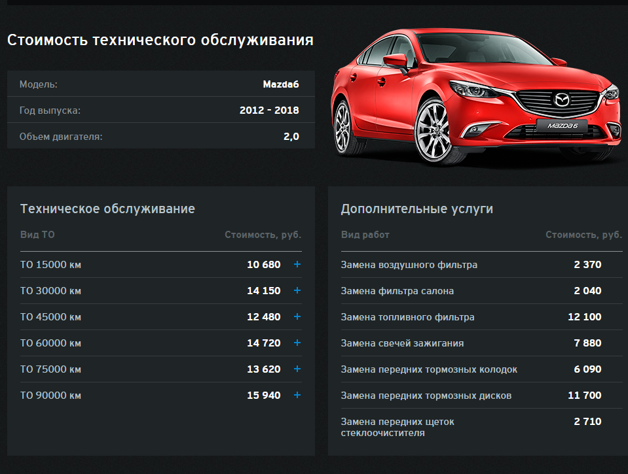
Task: Click the 10 680 price value
Action: coord(263,264)
